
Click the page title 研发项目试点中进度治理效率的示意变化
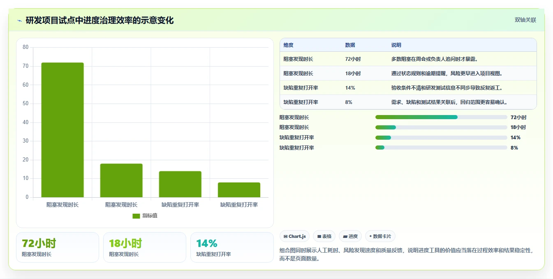tap(99, 20)
